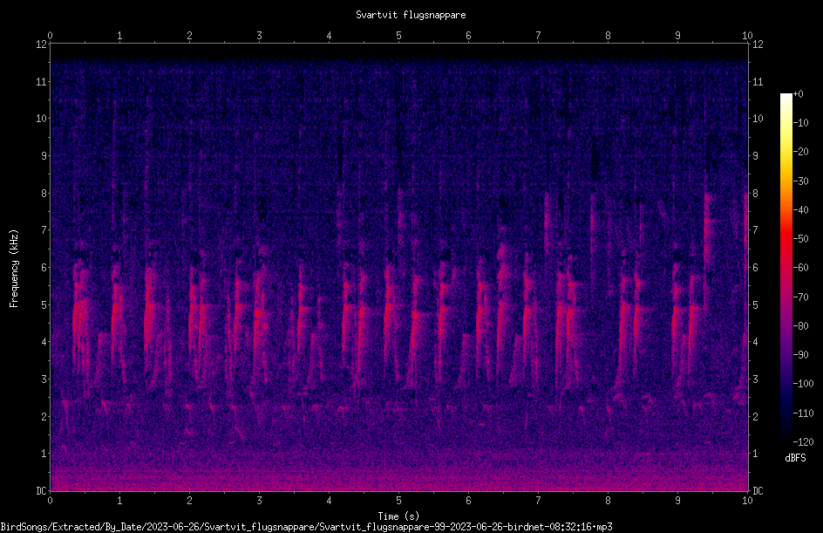
Task: Click "3" on the bottom time axis
Action: (259, 501)
